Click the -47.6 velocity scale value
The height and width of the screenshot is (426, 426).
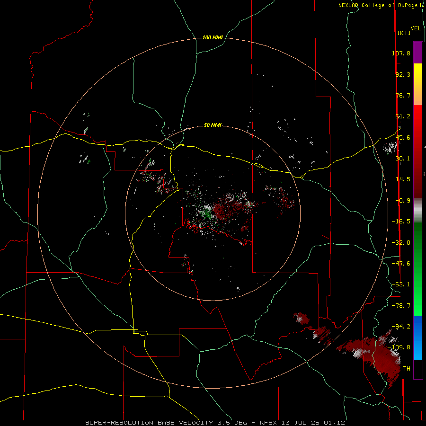click(x=401, y=264)
